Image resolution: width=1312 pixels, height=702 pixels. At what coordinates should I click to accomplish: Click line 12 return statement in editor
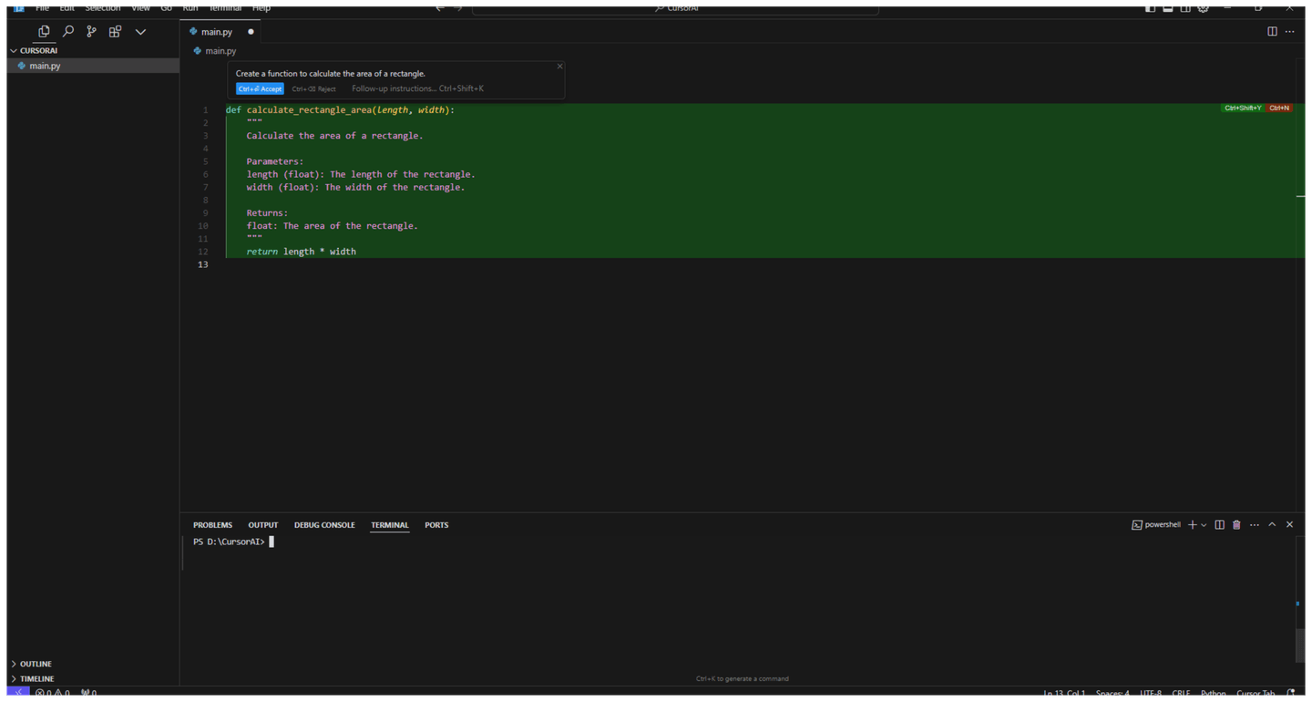tap(302, 252)
